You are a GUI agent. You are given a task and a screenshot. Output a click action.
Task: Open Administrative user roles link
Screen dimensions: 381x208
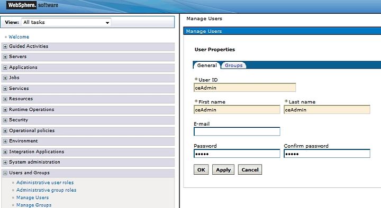tap(45, 183)
